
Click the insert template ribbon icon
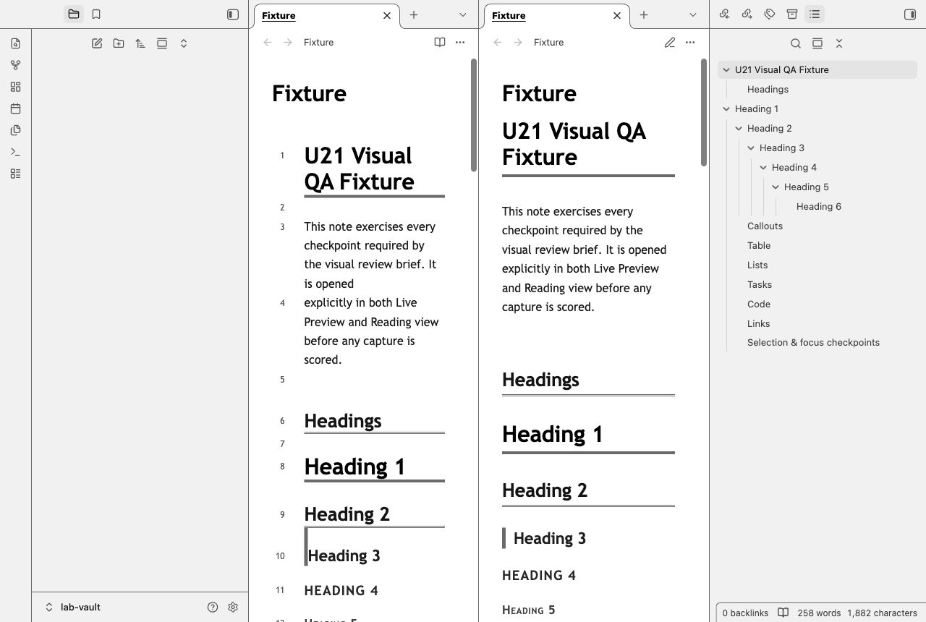pyautogui.click(x=15, y=130)
